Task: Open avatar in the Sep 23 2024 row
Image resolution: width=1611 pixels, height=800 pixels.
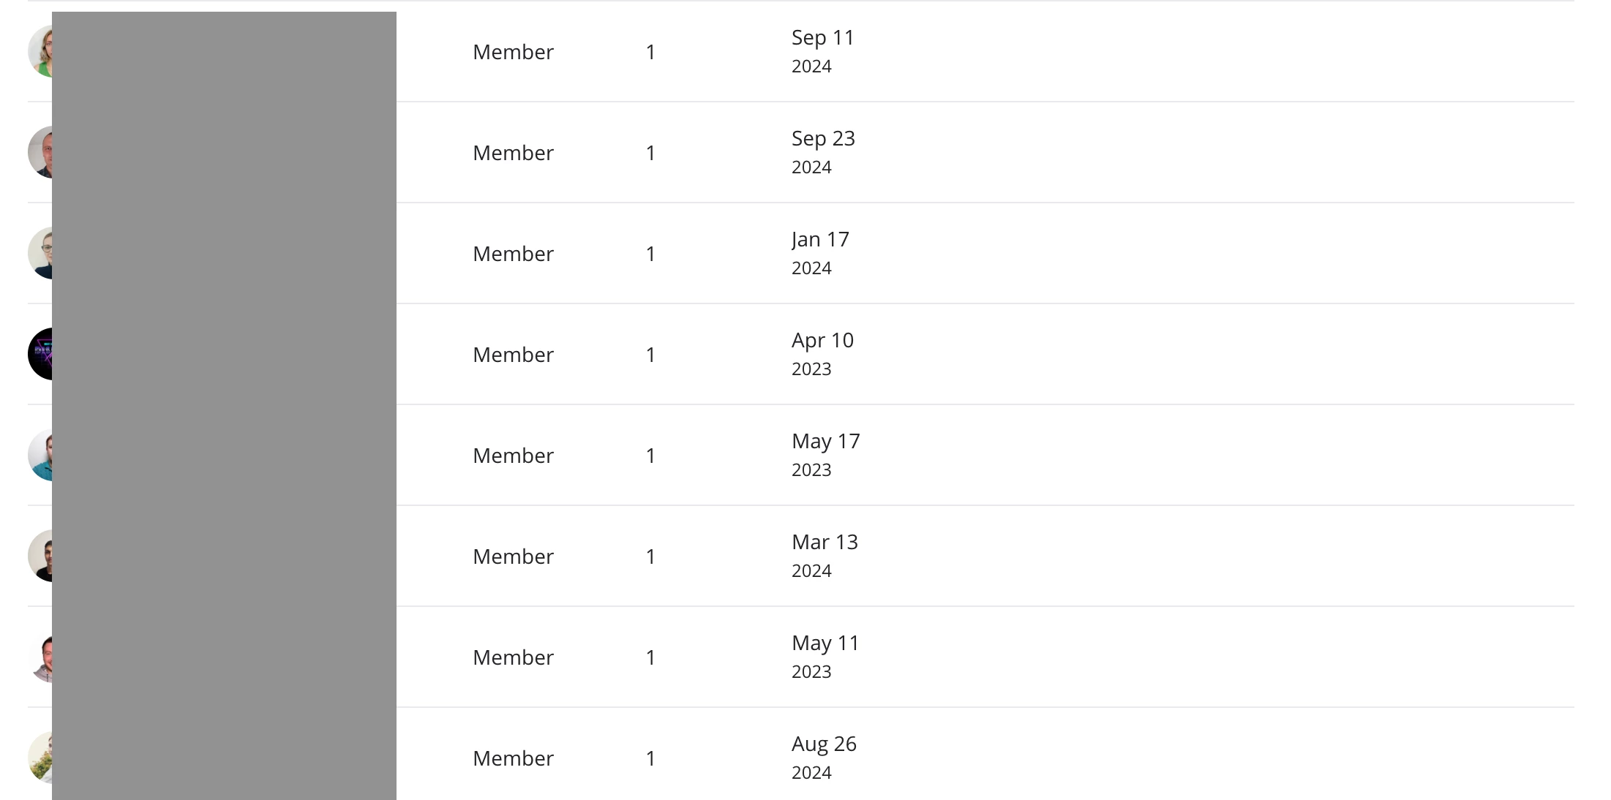Action: coord(40,152)
